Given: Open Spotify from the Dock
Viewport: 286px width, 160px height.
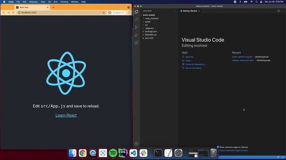Looking at the screenshot, I should (113, 153).
